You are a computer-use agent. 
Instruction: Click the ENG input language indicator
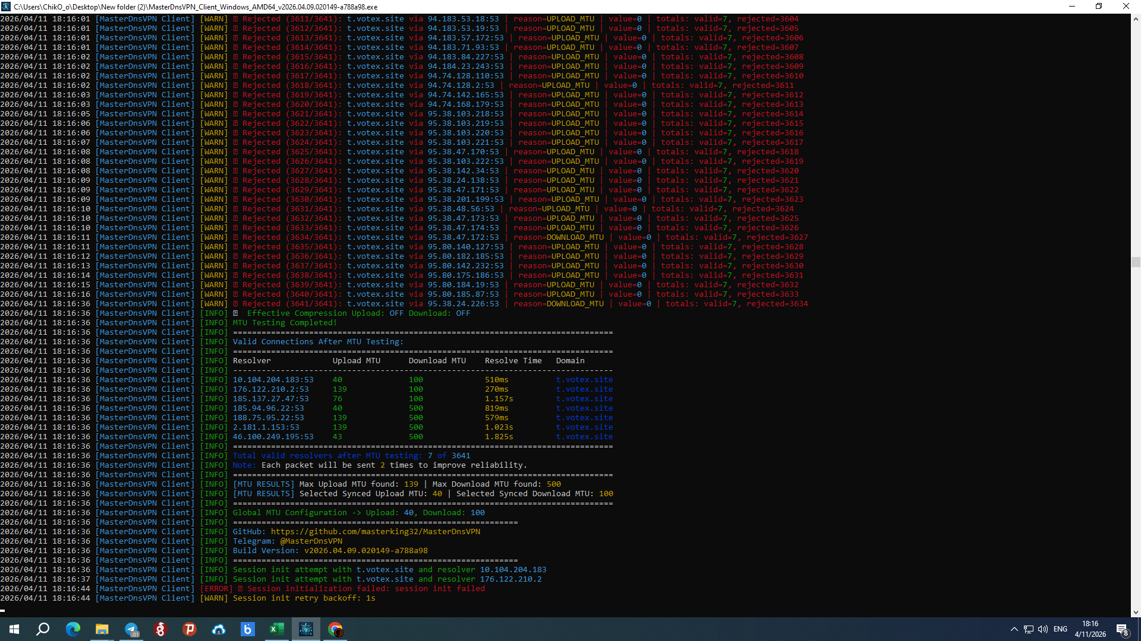[1061, 629]
